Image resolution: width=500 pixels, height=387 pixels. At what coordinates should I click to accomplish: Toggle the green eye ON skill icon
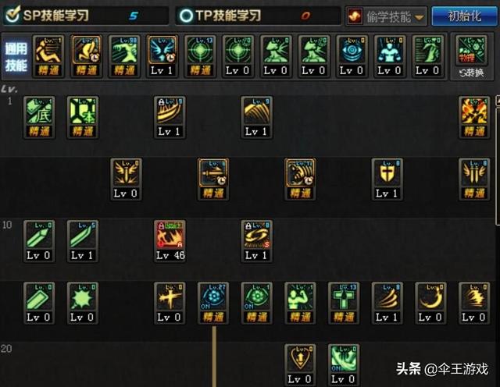click(x=257, y=303)
